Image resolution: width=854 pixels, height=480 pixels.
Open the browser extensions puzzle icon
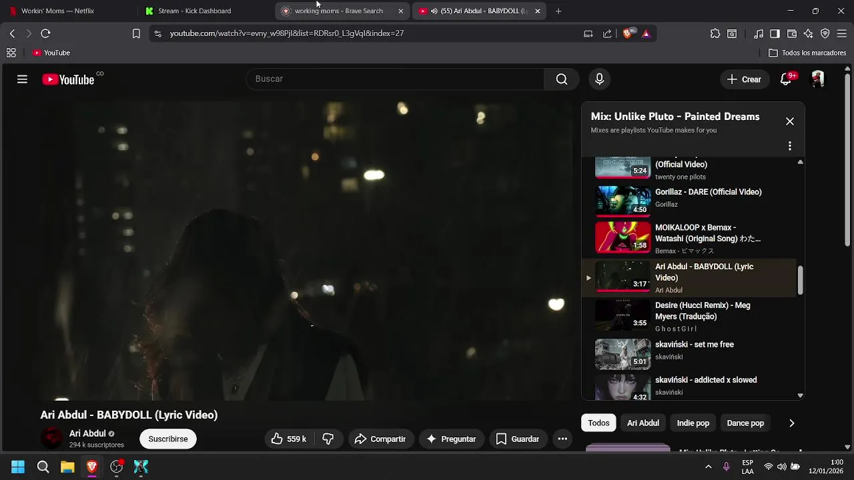coord(715,33)
